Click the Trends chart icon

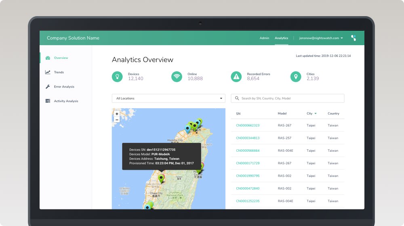click(48, 72)
